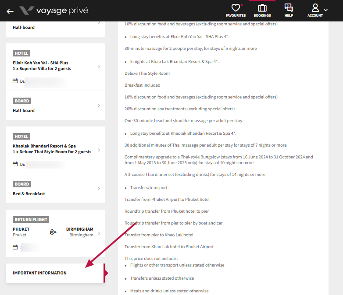
Task: Click '1 x Deluxe Thai Style Room for 2 guests'
Action: (52, 152)
